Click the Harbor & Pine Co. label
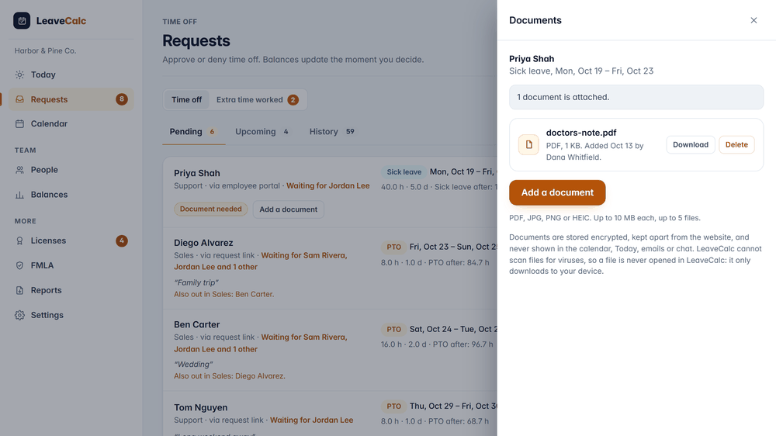Image resolution: width=776 pixels, height=436 pixels. (45, 50)
